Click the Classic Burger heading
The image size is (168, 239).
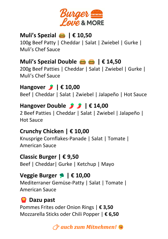(38, 157)
